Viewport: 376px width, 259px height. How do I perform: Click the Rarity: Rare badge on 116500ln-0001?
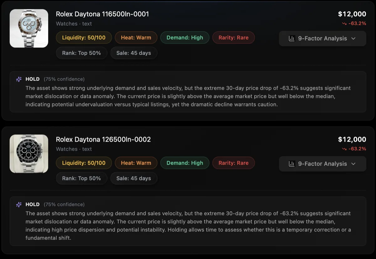point(233,38)
